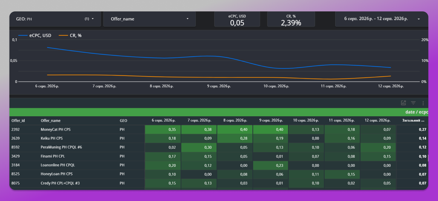Click HoneyLoan's 0,11 cell for 10 серп.
The image size is (438, 201).
(306, 174)
